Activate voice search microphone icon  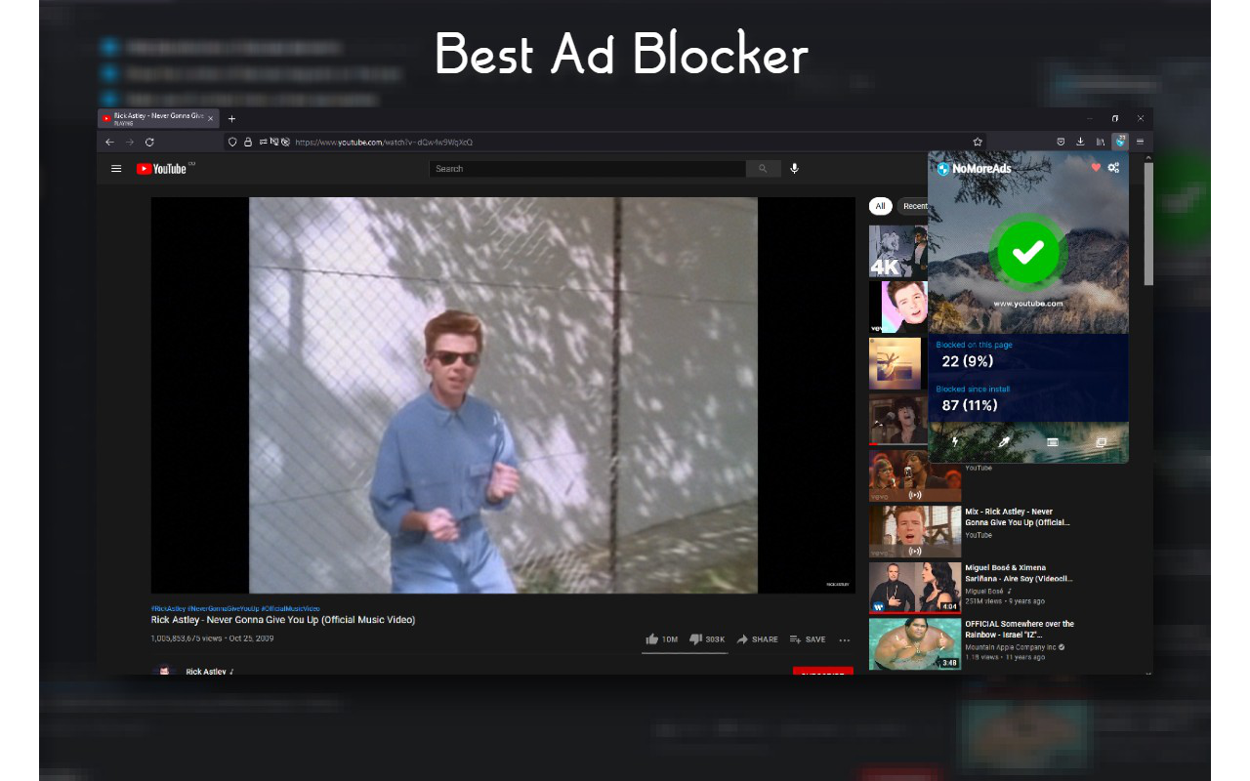[x=794, y=169]
